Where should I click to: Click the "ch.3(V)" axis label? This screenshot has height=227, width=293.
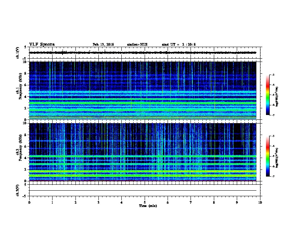(18, 190)
